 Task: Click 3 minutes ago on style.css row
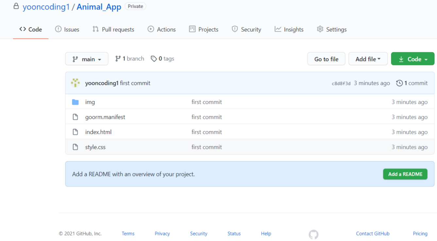tap(410, 147)
